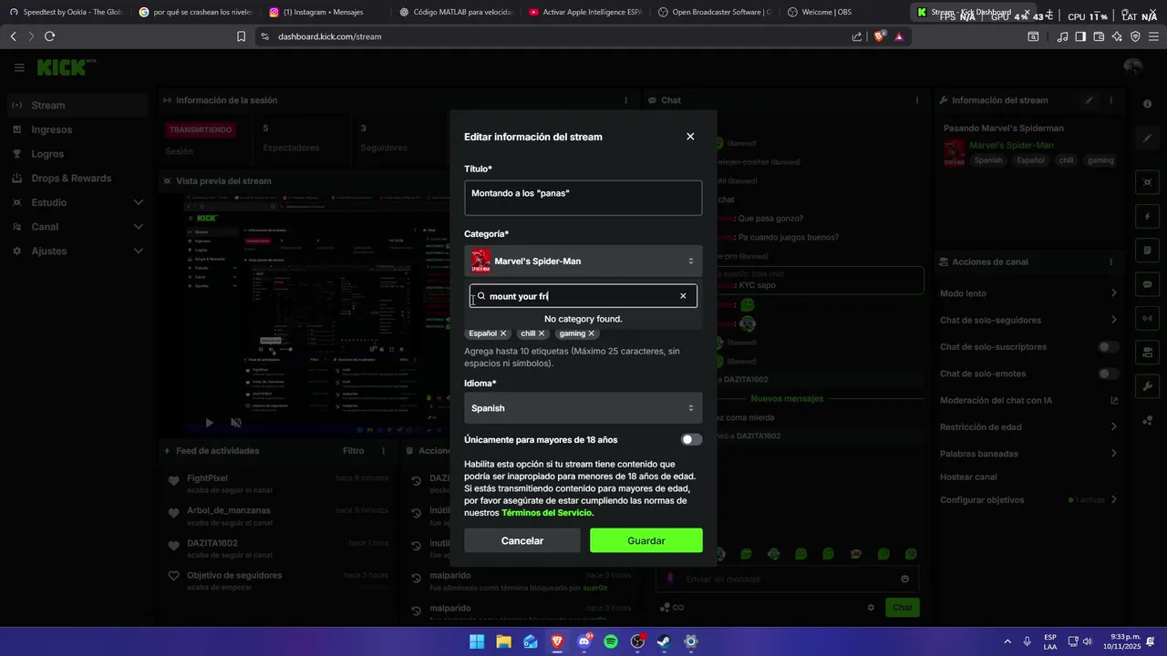The width and height of the screenshot is (1167, 656).
Task: Open OBS Studio from the taskbar
Action: tap(637, 641)
